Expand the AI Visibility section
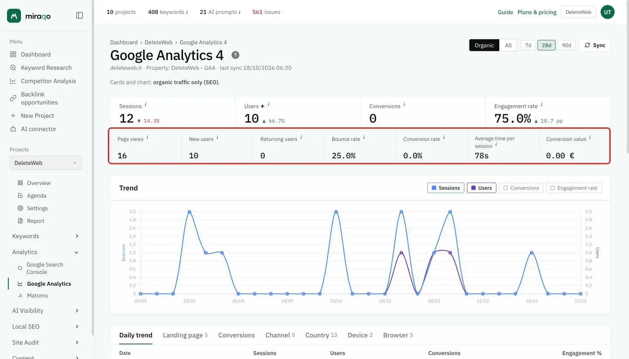 45,311
